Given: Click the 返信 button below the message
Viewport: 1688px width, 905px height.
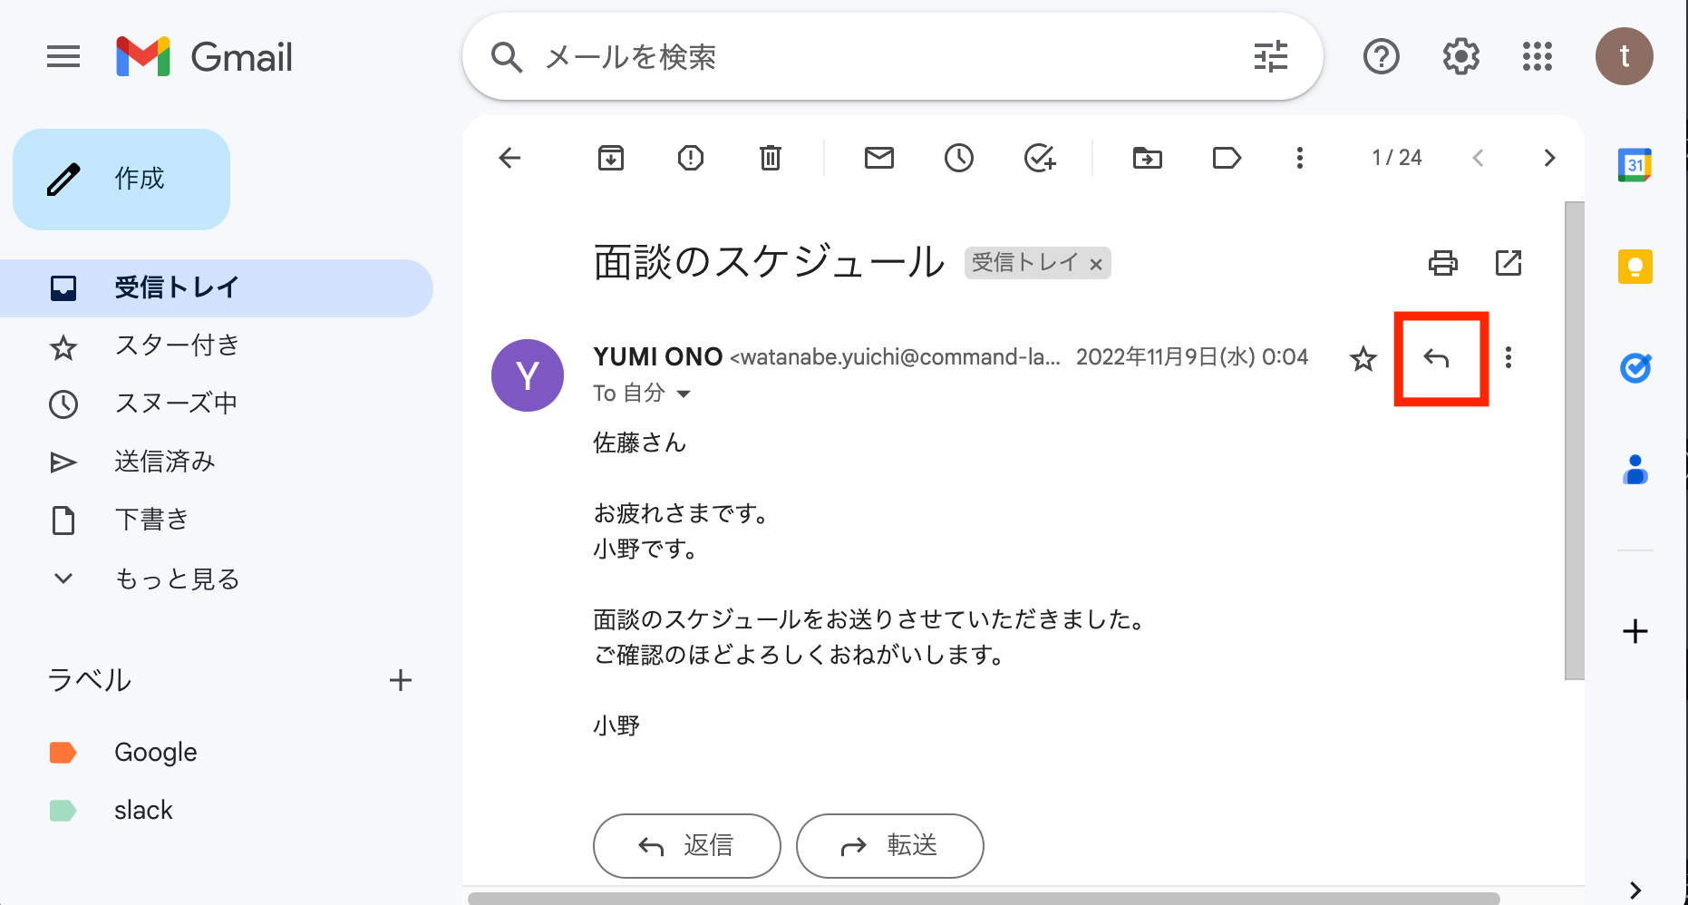Looking at the screenshot, I should pyautogui.click(x=687, y=846).
